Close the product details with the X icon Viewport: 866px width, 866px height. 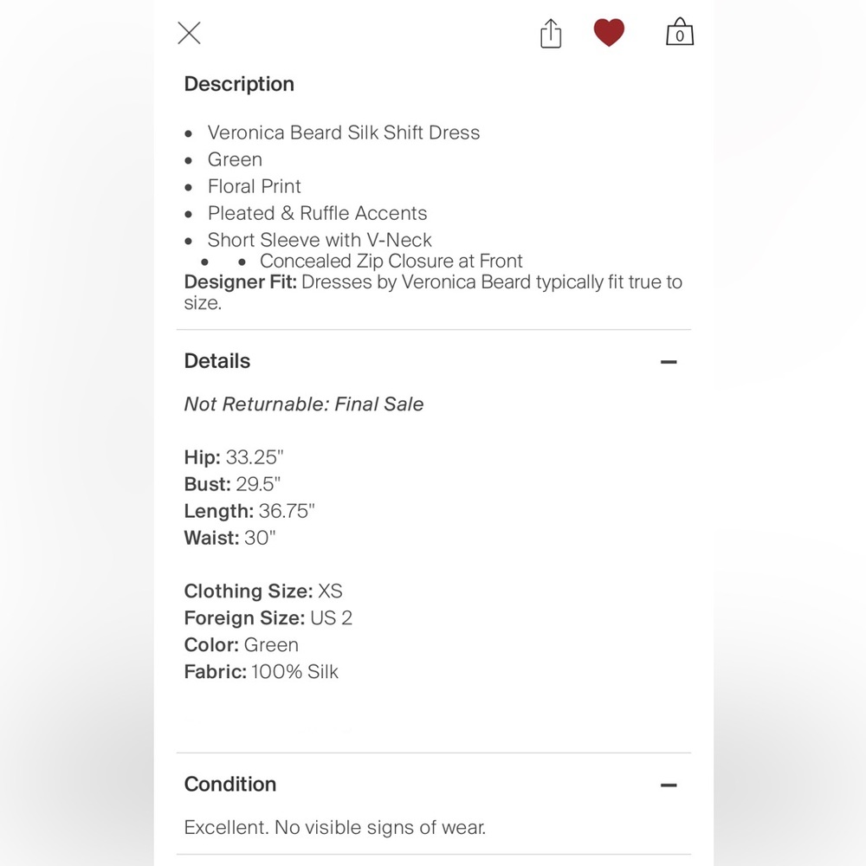(x=189, y=33)
